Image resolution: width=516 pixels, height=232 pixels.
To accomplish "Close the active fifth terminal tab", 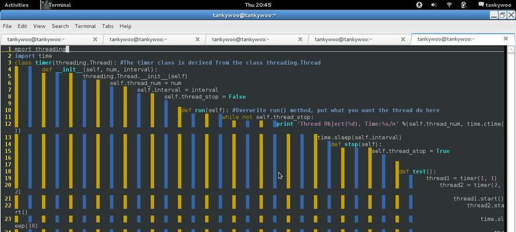I will point(506,39).
